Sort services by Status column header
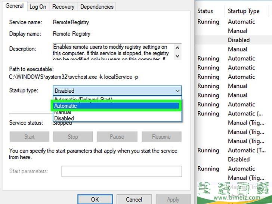 [205, 11]
